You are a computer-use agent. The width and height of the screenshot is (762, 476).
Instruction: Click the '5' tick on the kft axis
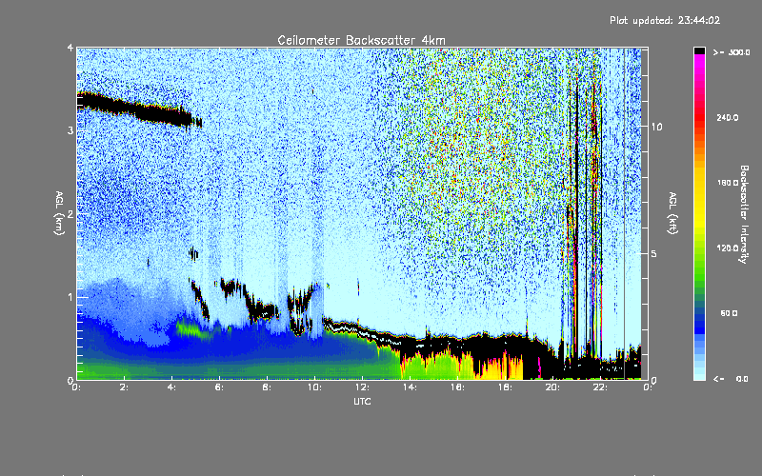click(654, 254)
